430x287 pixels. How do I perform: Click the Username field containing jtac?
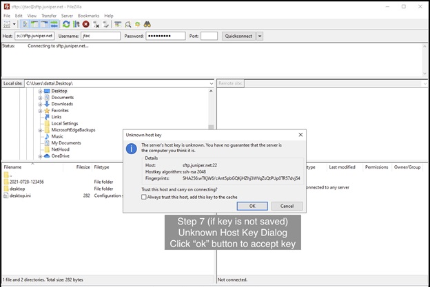[101, 36]
